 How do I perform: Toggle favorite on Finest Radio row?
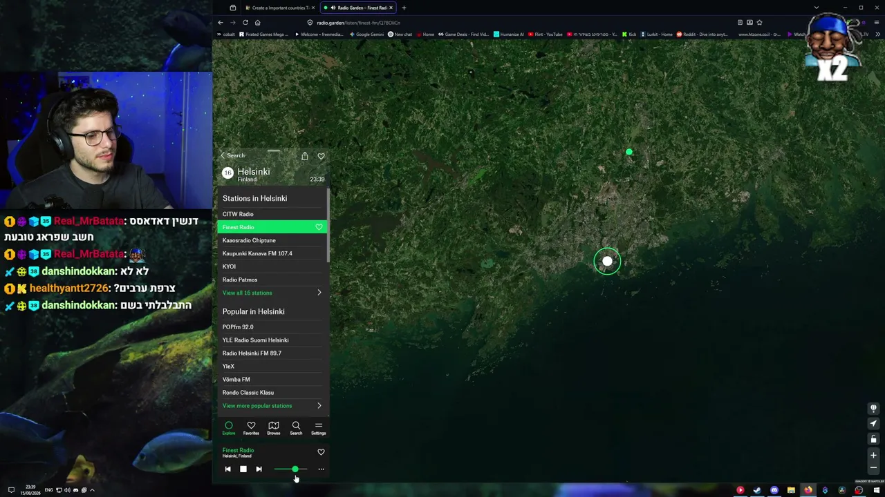click(319, 227)
